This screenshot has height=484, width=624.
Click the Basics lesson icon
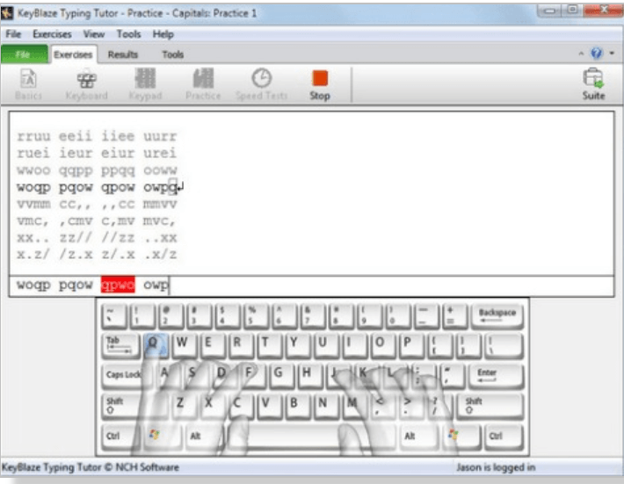coord(27,83)
